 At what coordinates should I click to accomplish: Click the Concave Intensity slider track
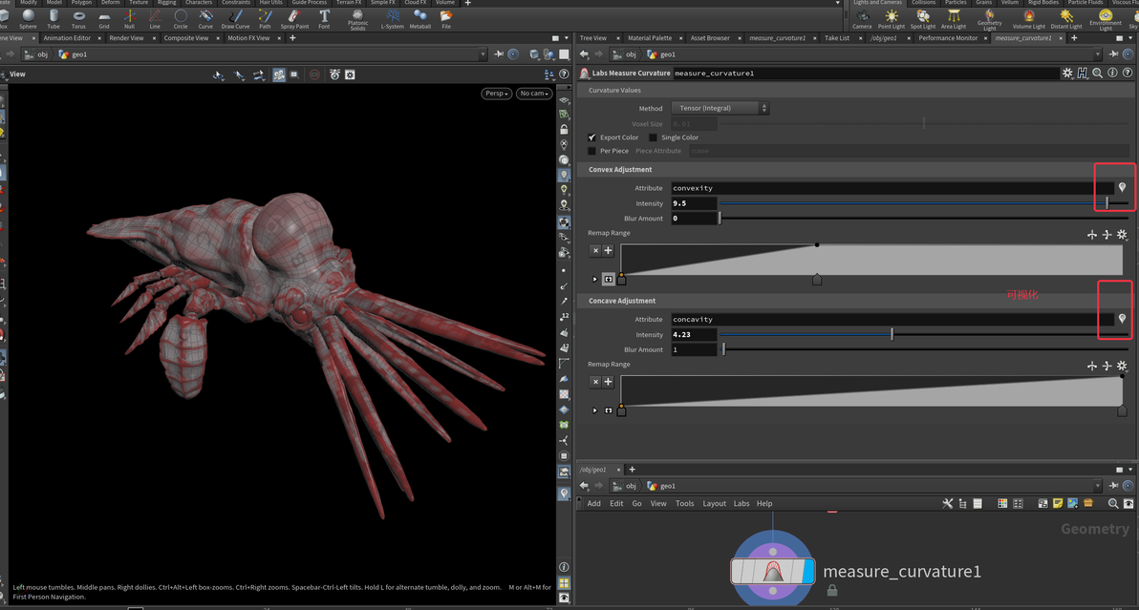[x=956, y=335]
